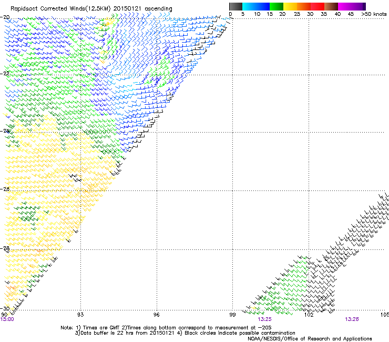
Task: Click the -26 latitude axis label
Action: [5, 189]
